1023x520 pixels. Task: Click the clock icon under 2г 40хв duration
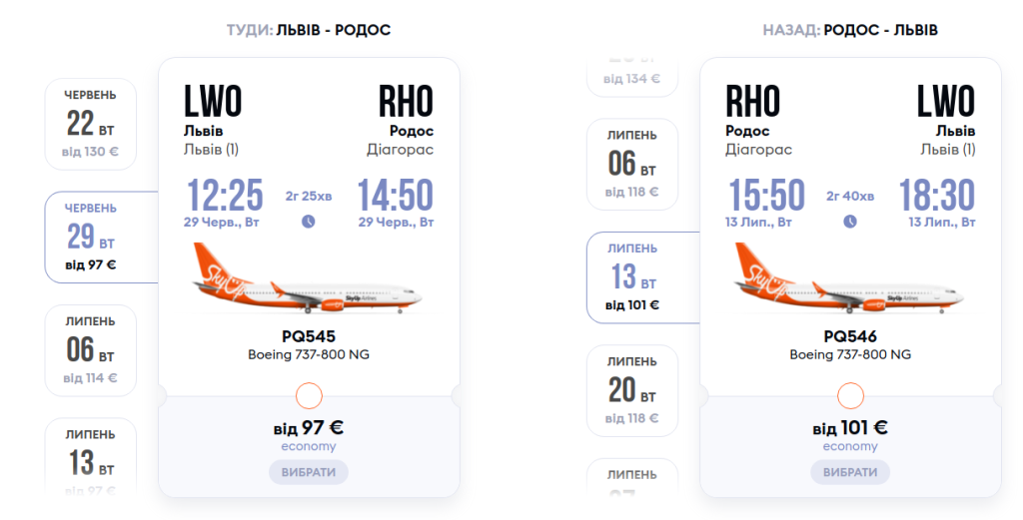click(850, 222)
